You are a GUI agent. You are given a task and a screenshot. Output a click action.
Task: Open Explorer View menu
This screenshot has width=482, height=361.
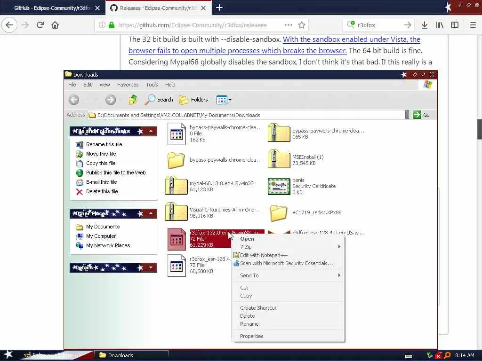coord(104,85)
